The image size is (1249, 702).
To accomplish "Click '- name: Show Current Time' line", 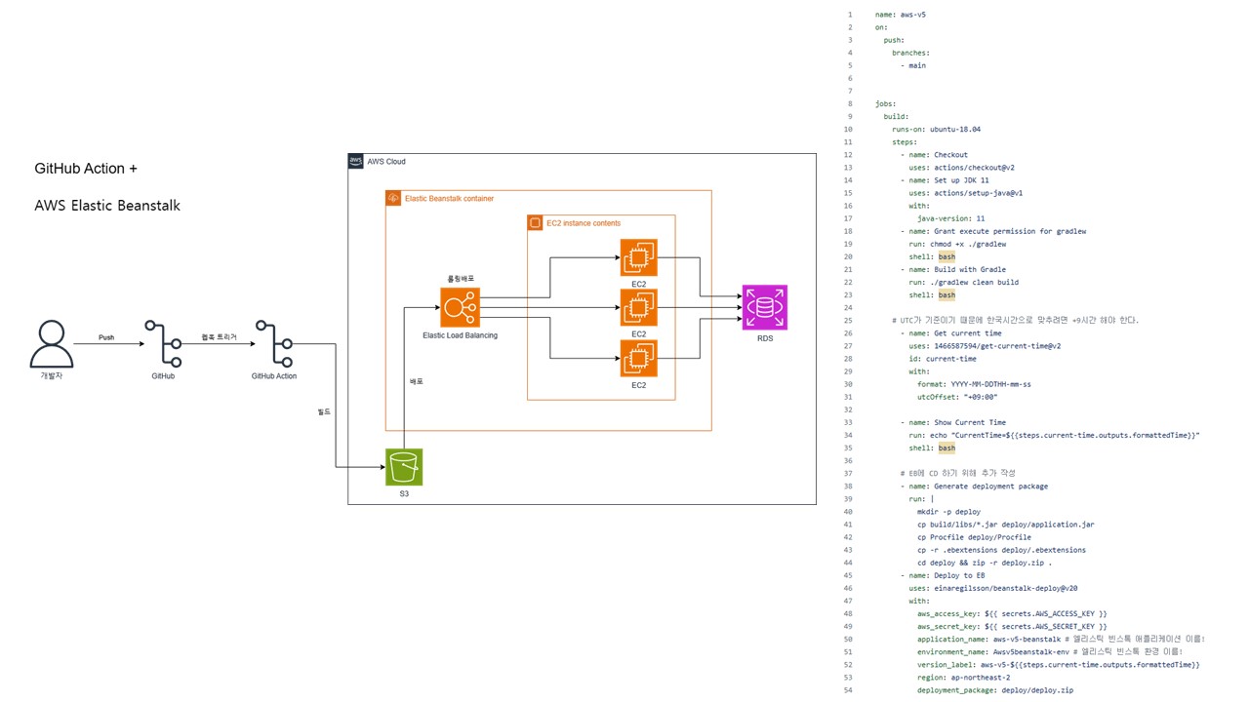I will [953, 422].
